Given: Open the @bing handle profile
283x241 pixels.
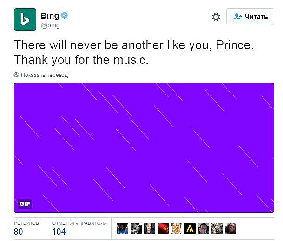Looking at the screenshot, I should pos(50,25).
